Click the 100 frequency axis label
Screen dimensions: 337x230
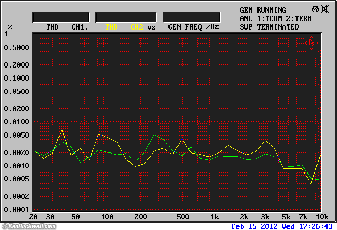click(107, 217)
